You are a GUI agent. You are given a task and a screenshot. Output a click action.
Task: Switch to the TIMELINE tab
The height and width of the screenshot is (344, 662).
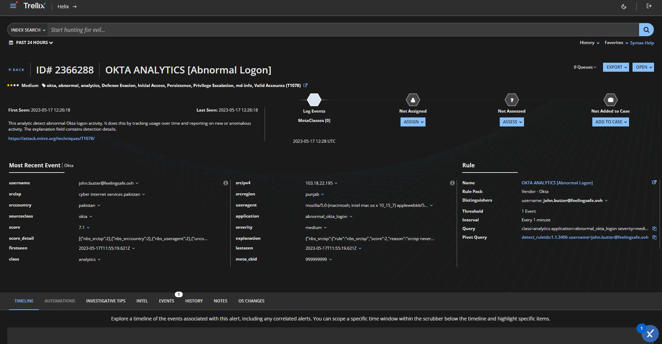[24, 301]
